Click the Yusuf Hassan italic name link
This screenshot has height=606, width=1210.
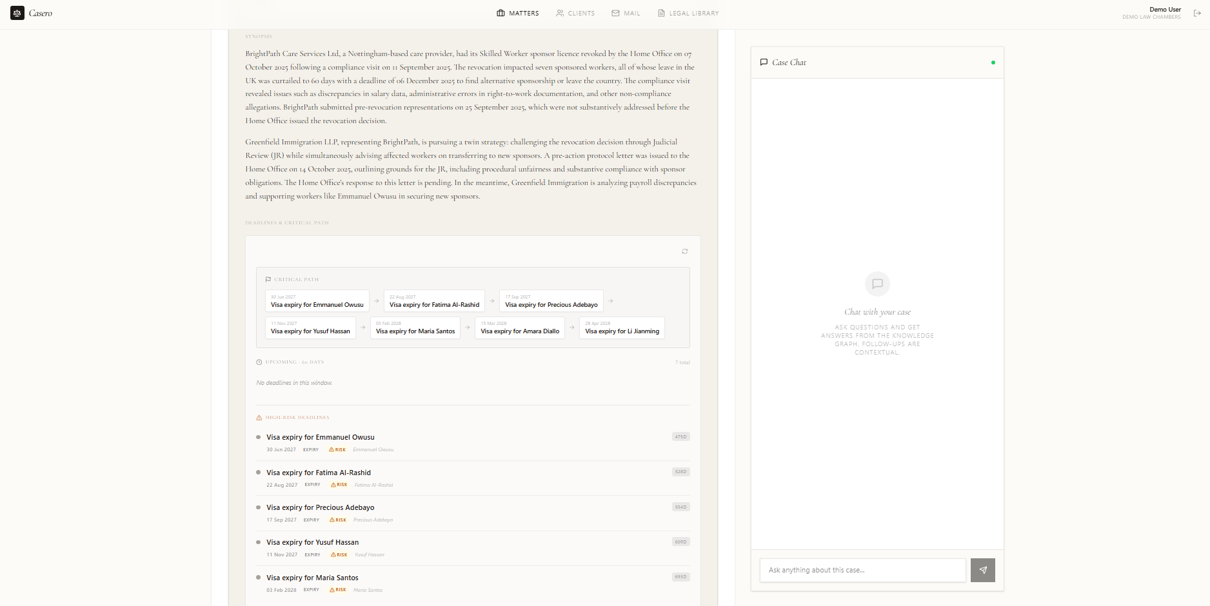(x=370, y=555)
